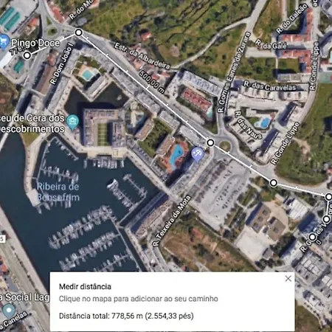Select the measurement node at the roundabout
This screenshot has width=332, height=332.
click(x=210, y=142)
